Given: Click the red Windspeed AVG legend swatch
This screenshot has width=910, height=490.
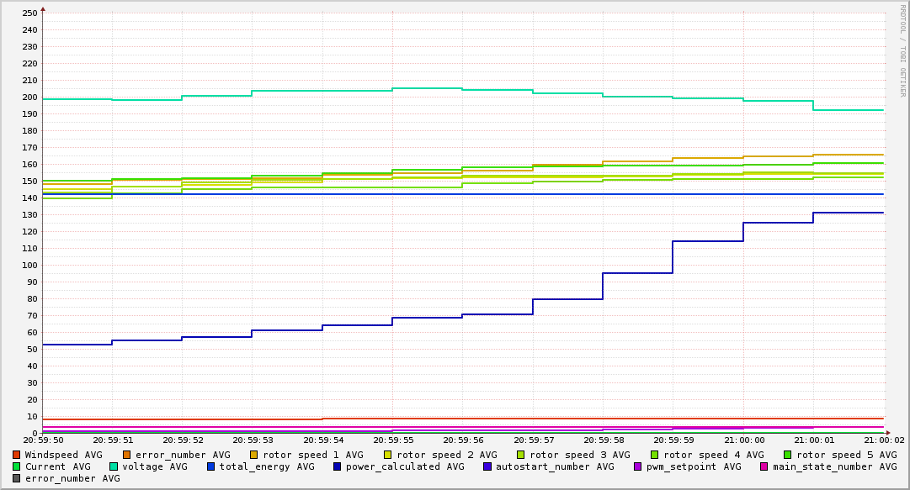Looking at the screenshot, I should 17,455.
